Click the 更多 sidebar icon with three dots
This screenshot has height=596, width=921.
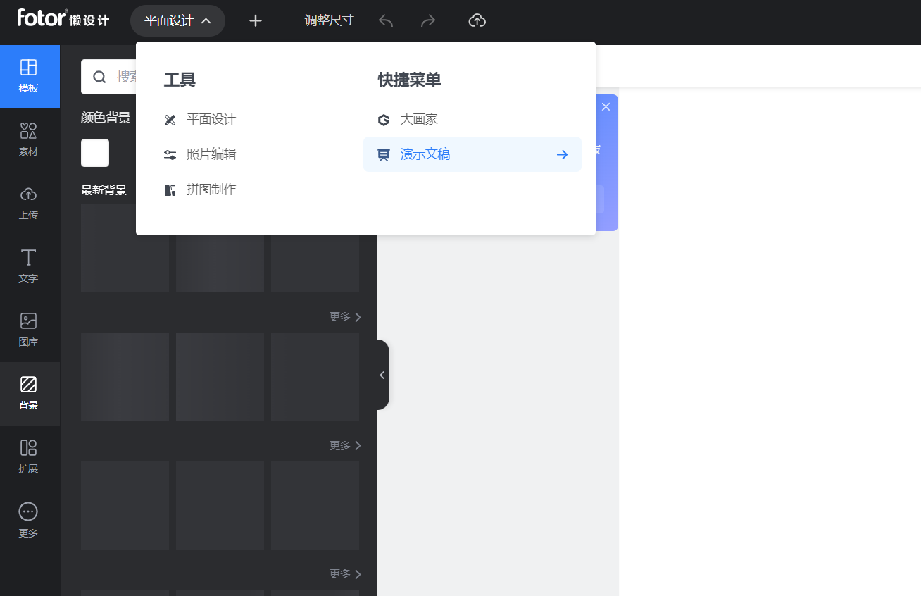pyautogui.click(x=29, y=520)
